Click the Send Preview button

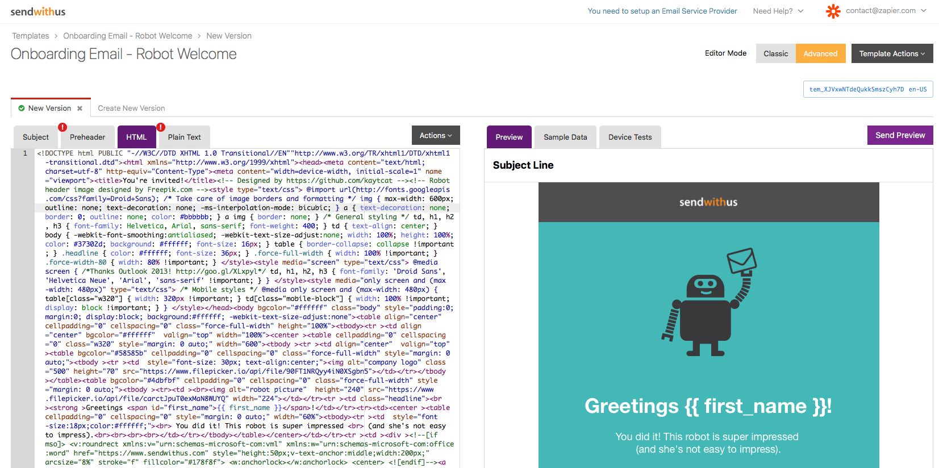(900, 135)
